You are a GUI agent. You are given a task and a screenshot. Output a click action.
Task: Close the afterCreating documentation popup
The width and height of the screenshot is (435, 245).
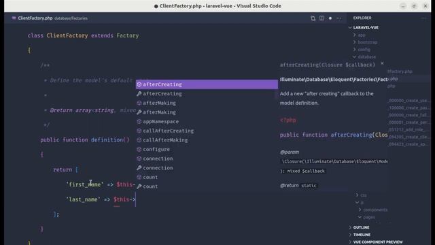pyautogui.click(x=382, y=63)
